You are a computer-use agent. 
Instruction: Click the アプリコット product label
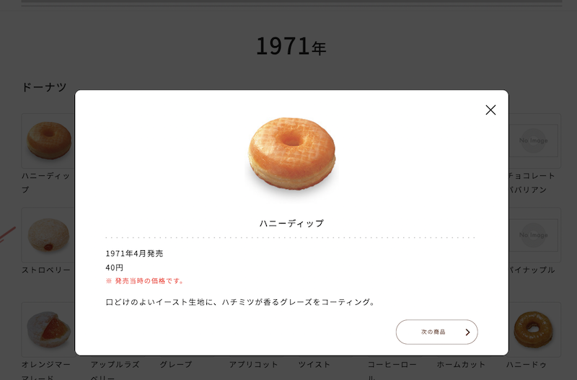pyautogui.click(x=253, y=365)
